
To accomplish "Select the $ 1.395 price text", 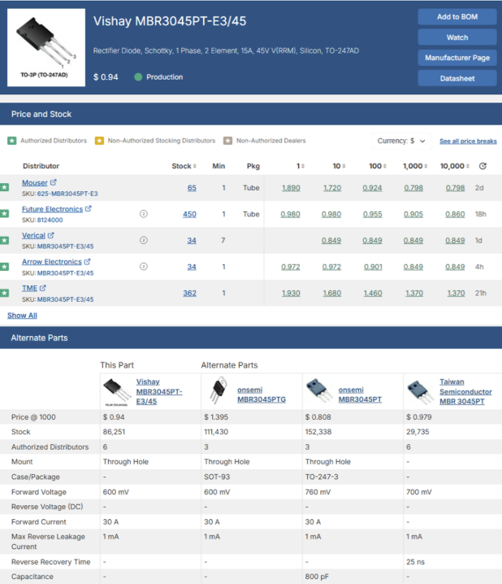I will click(x=216, y=417).
